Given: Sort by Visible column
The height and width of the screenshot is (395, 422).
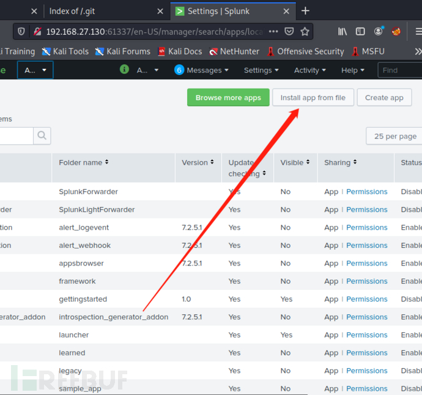Looking at the screenshot, I should 295,162.
